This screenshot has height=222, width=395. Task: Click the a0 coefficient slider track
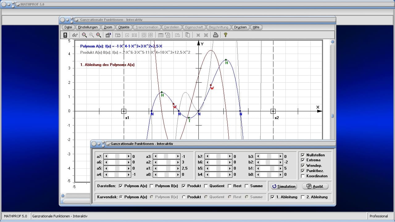click(167, 175)
